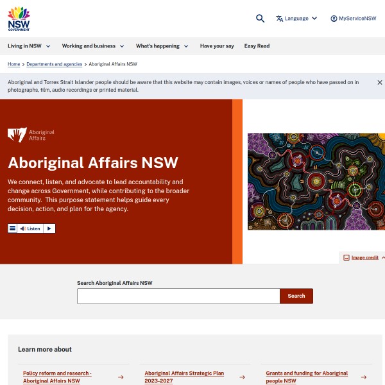Click the NSW Government logo
The height and width of the screenshot is (385, 385).
pos(19,19)
